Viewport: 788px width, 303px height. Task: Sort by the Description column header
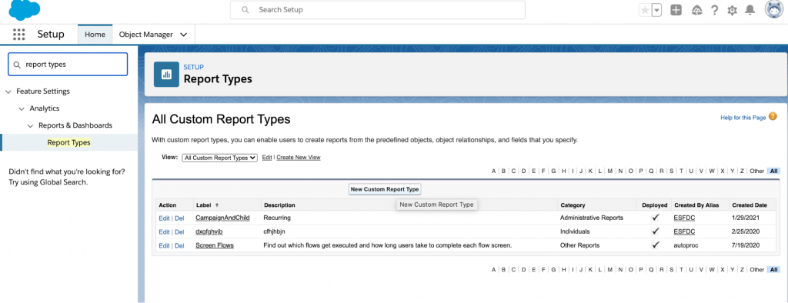279,205
